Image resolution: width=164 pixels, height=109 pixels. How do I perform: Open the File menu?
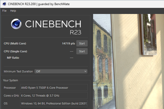coord(4,11)
